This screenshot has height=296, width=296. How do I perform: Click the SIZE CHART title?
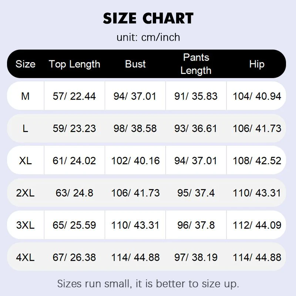coord(148,18)
